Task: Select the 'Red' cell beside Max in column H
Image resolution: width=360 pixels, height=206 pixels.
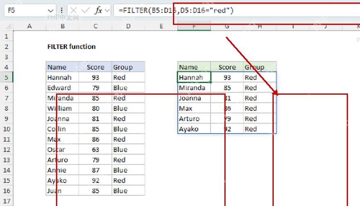Action: [260, 108]
